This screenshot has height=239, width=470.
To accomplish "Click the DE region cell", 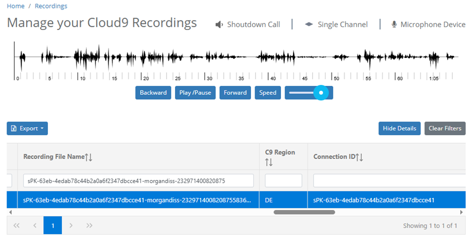I will tap(283, 200).
